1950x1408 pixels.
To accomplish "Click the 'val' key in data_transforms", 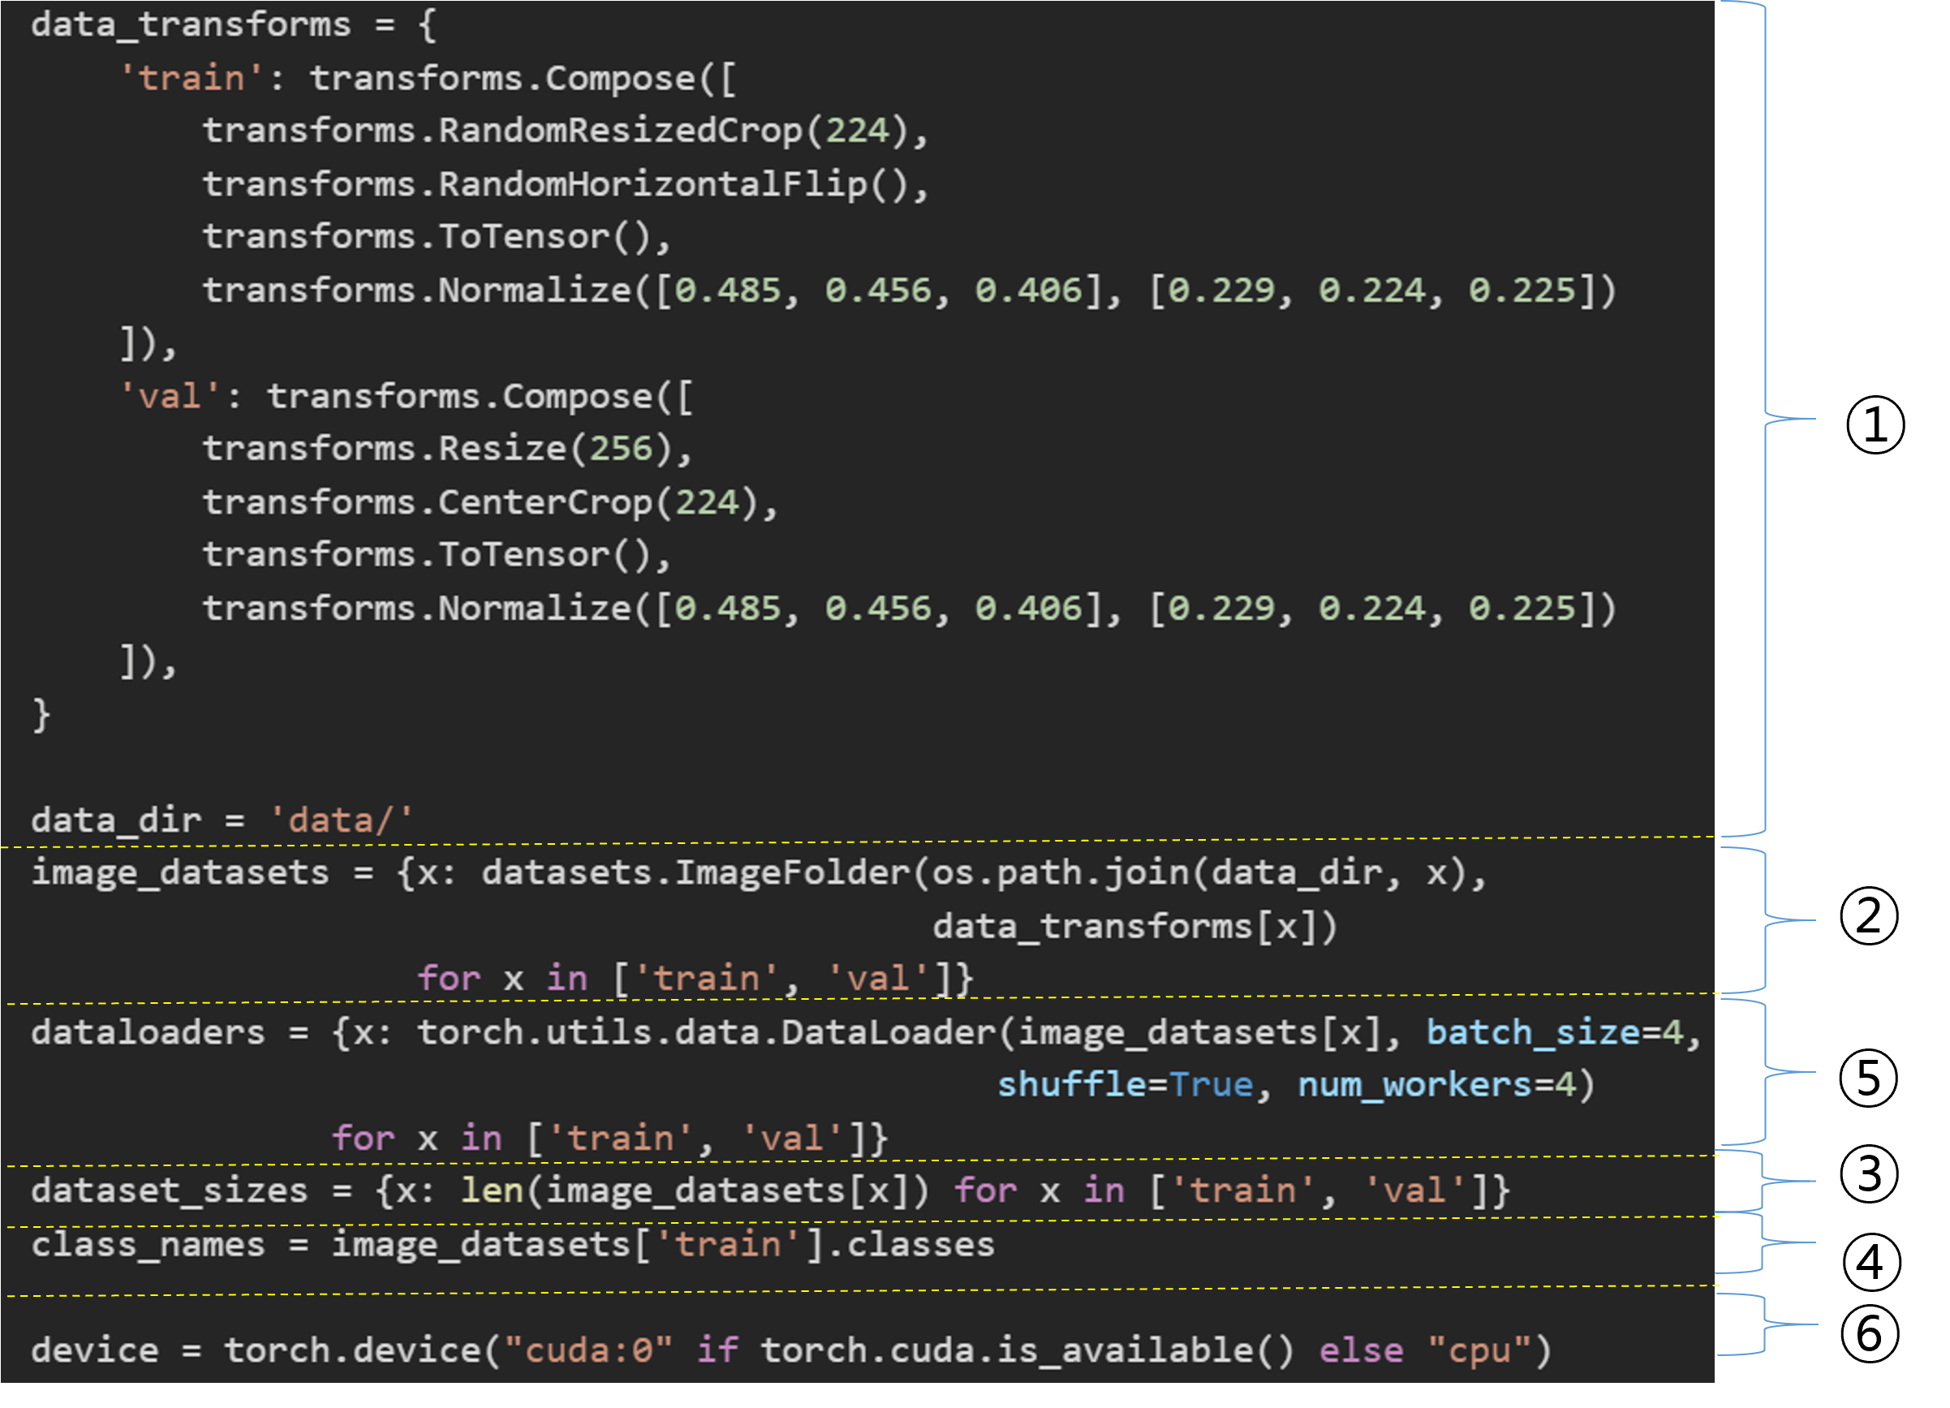I will [x=170, y=396].
